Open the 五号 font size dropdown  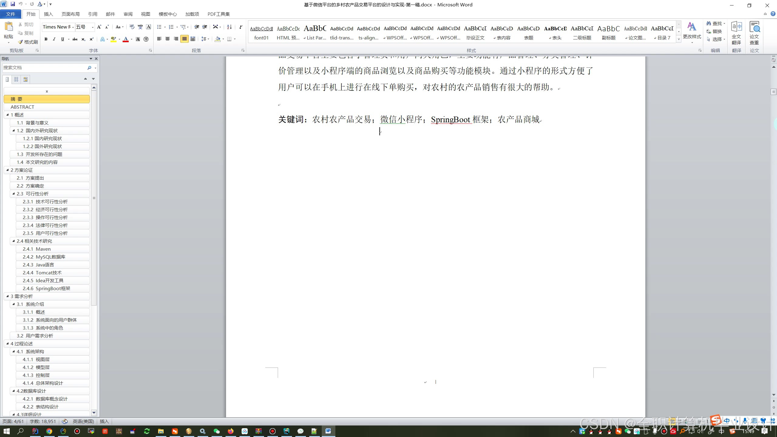(93, 27)
